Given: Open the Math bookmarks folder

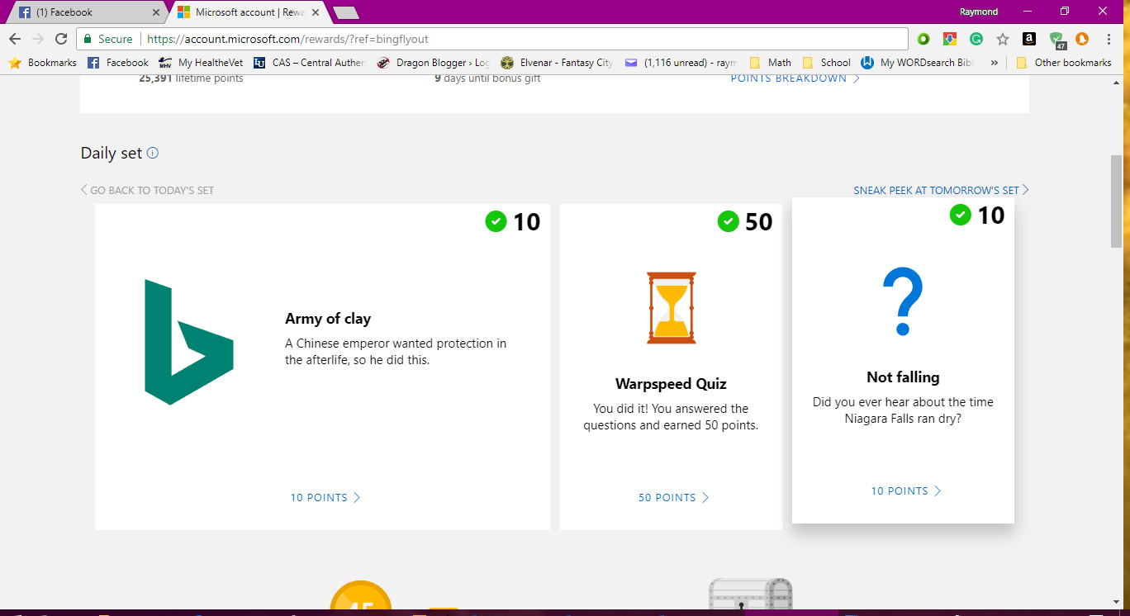Looking at the screenshot, I should pos(771,63).
